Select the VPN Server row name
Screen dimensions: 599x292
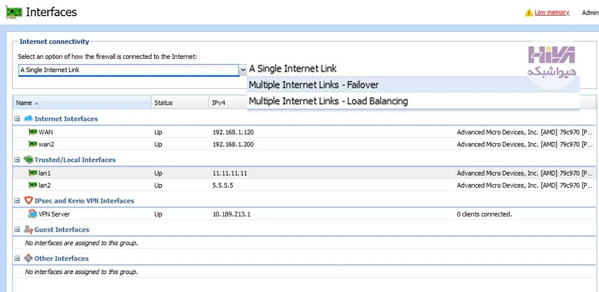[55, 214]
